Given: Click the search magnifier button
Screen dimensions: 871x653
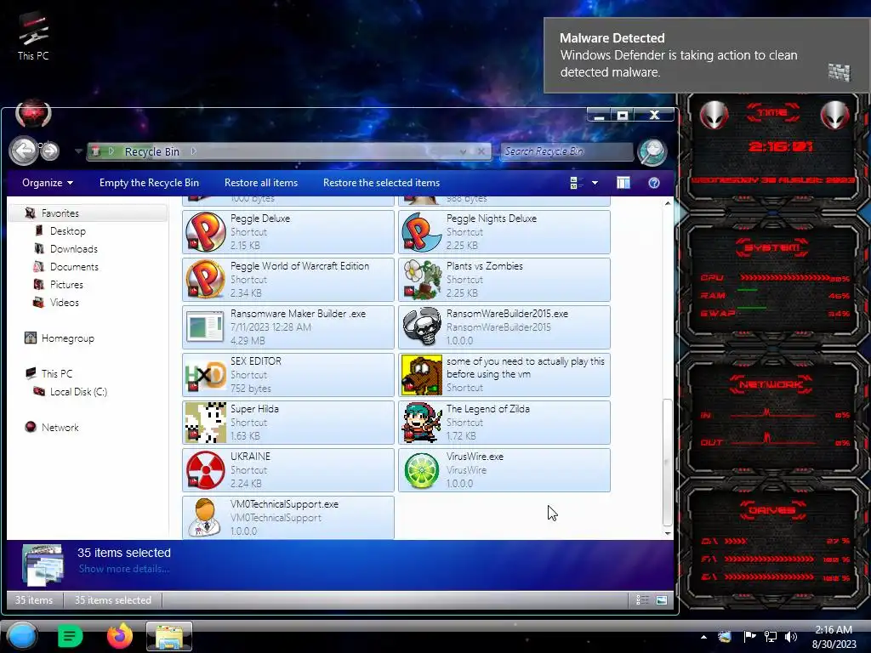Looking at the screenshot, I should [652, 151].
